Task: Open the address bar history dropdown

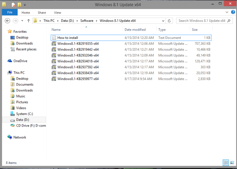Action: pos(163,21)
